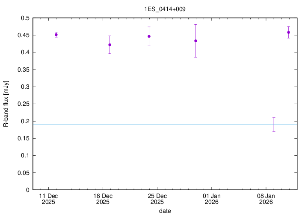This screenshot has height=215, width=308.
Task: Click the 0.25 y-axis tick label
Action: click(24, 104)
